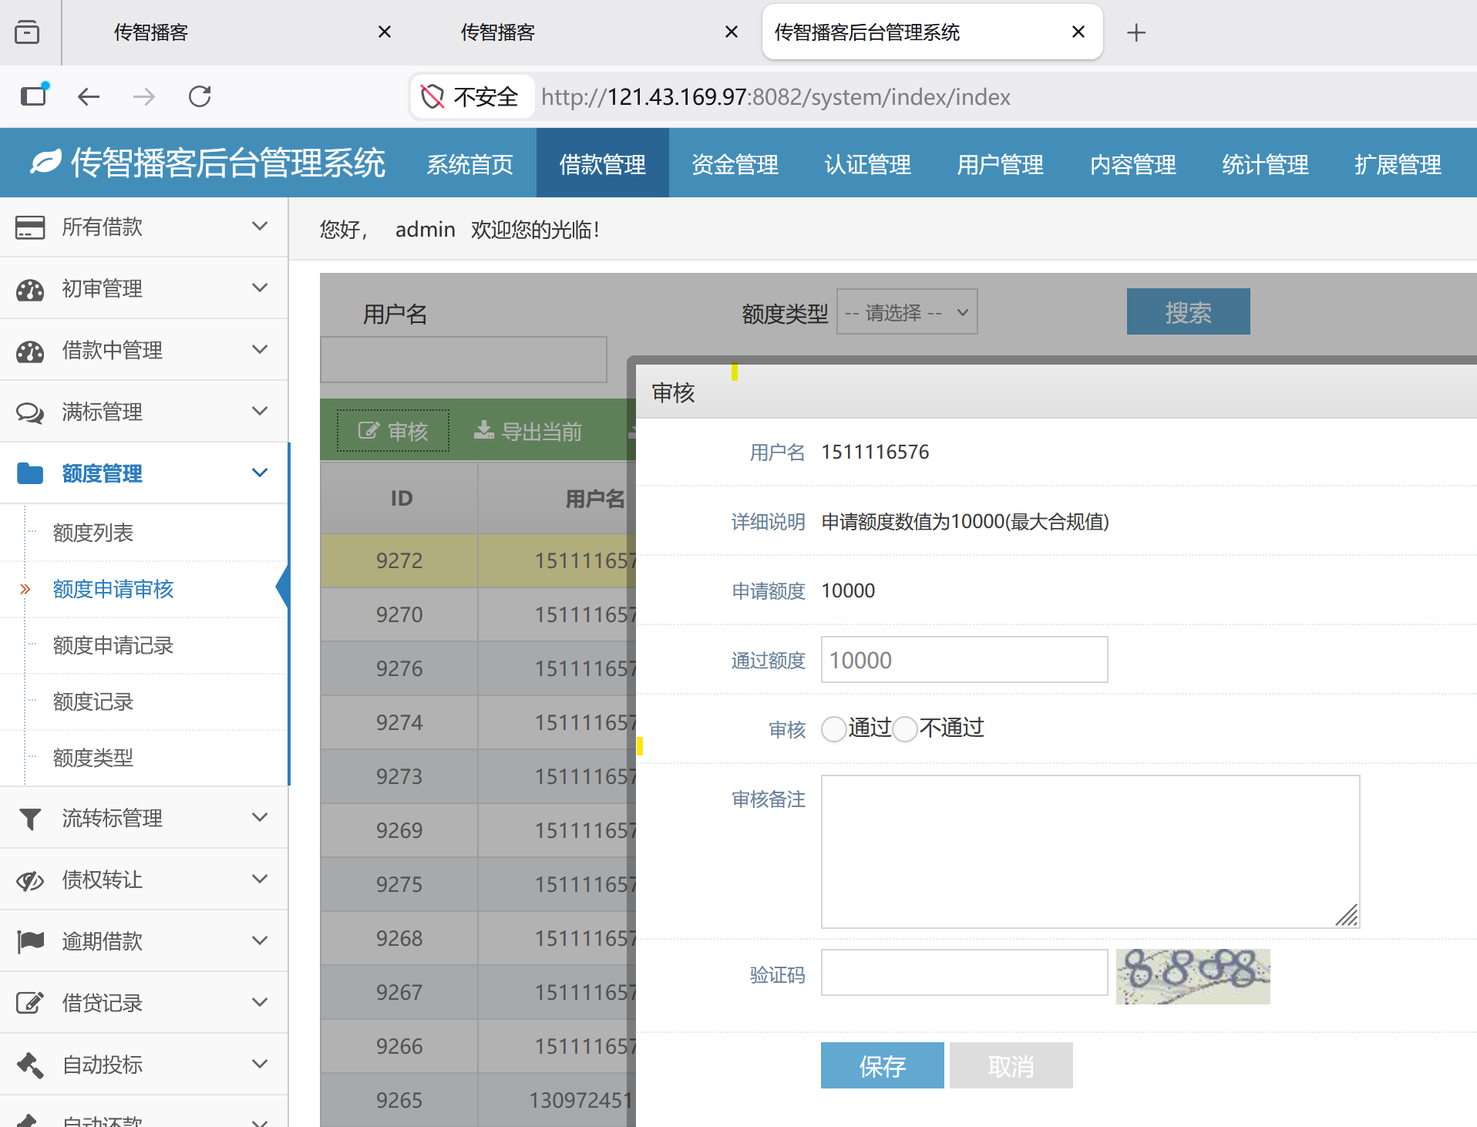Click the 导出当前 download button
Screen dimensions: 1477x1127
click(x=528, y=431)
